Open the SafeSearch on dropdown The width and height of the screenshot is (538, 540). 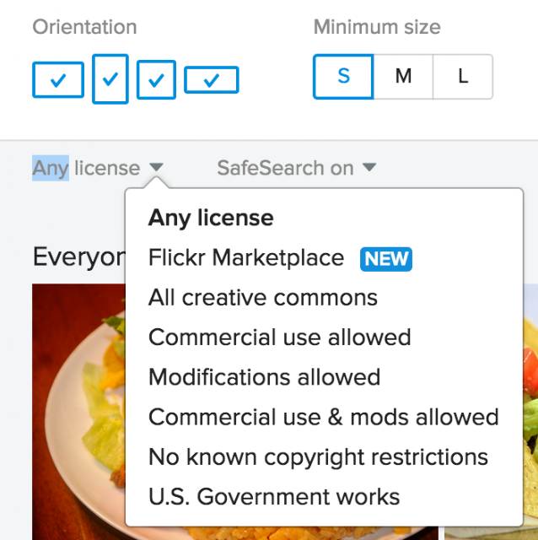click(297, 168)
